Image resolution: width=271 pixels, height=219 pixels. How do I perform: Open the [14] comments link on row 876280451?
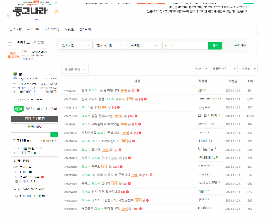(134, 124)
